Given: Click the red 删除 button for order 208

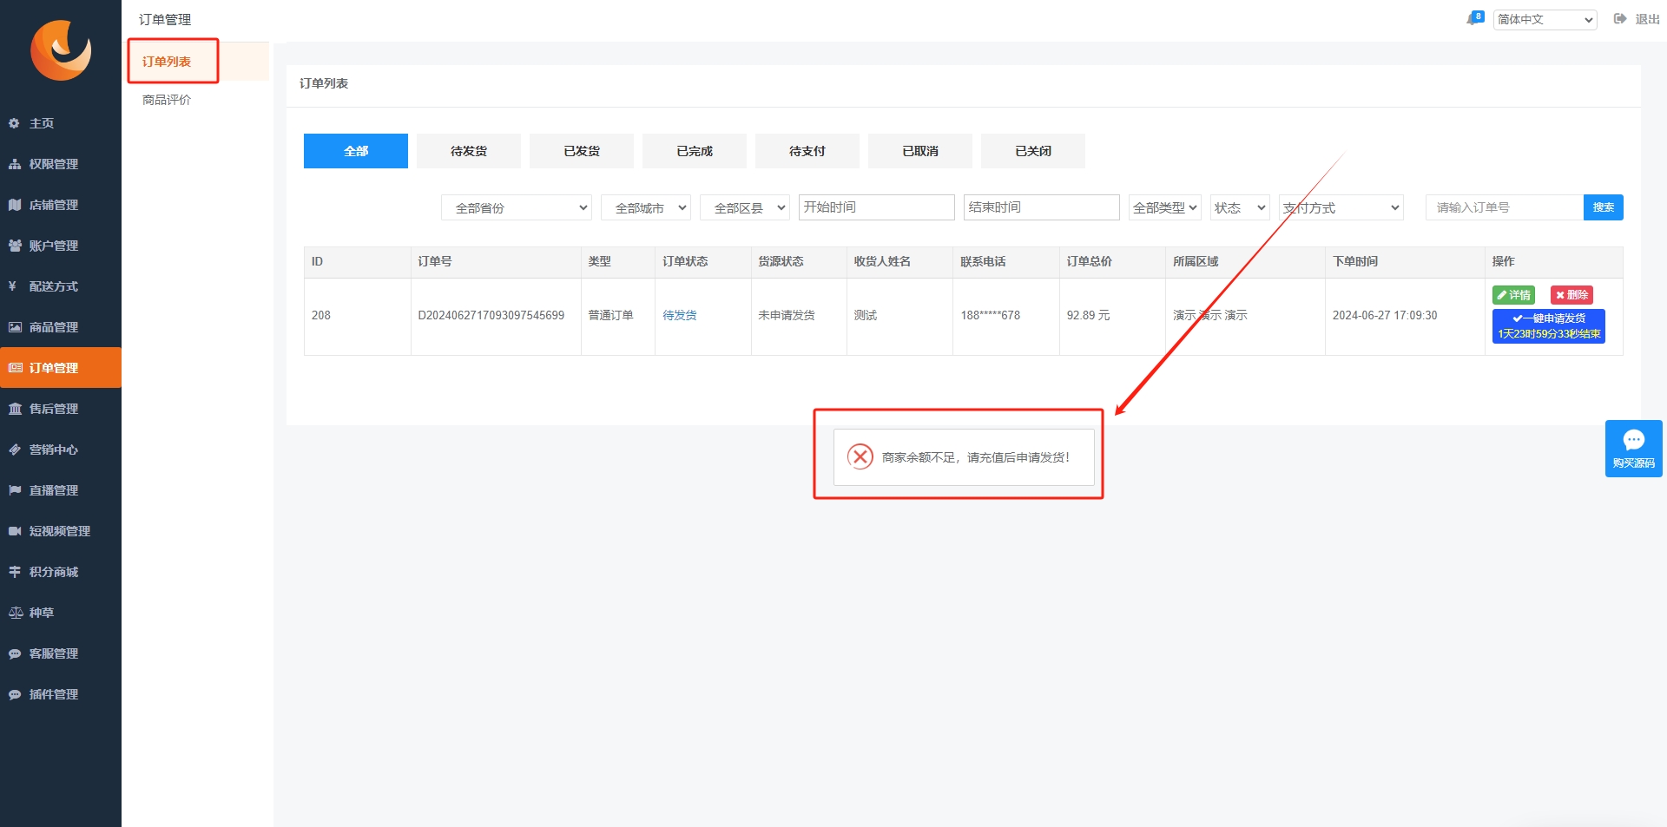Looking at the screenshot, I should (1571, 295).
